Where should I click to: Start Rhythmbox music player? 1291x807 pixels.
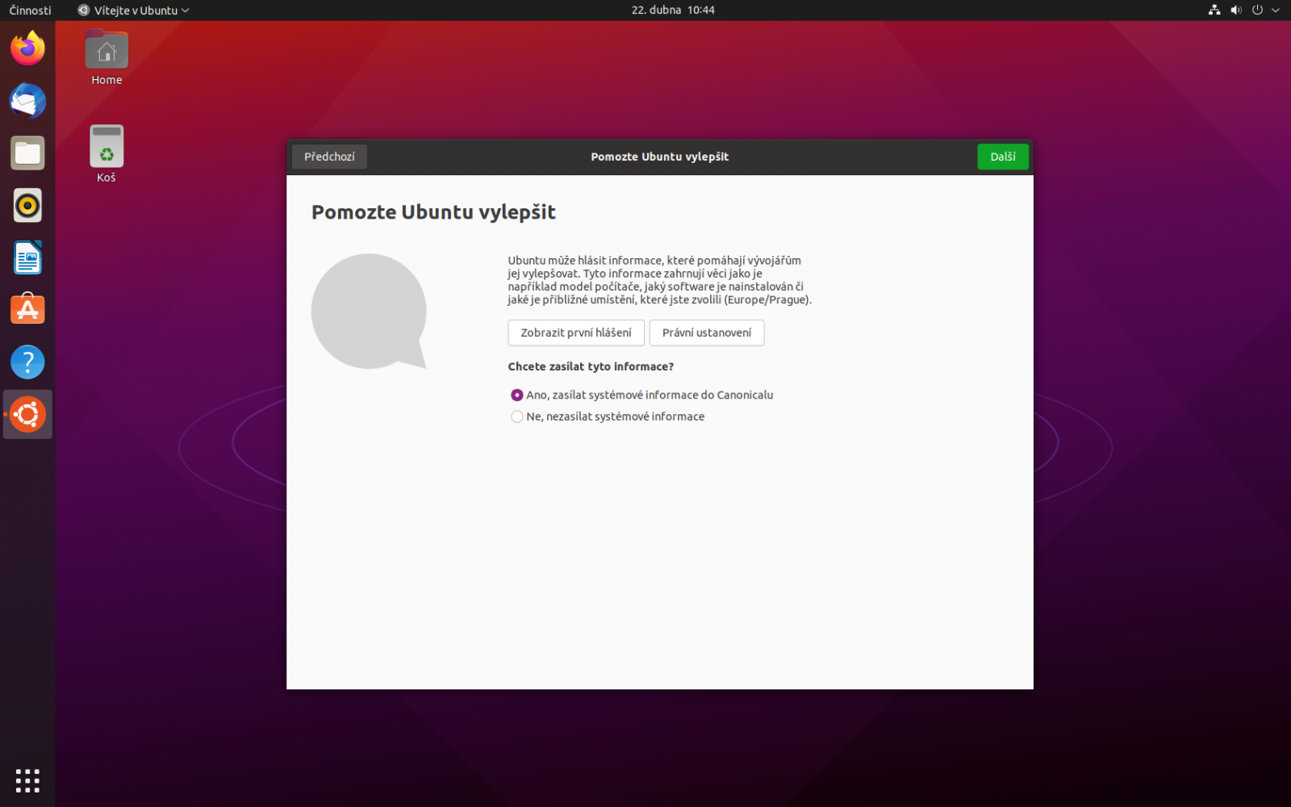[27, 205]
